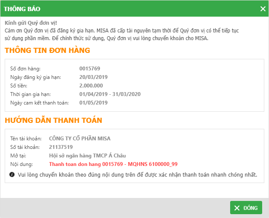Click the Vui lòng chuyển khoản note text

pyautogui.click(x=137, y=174)
